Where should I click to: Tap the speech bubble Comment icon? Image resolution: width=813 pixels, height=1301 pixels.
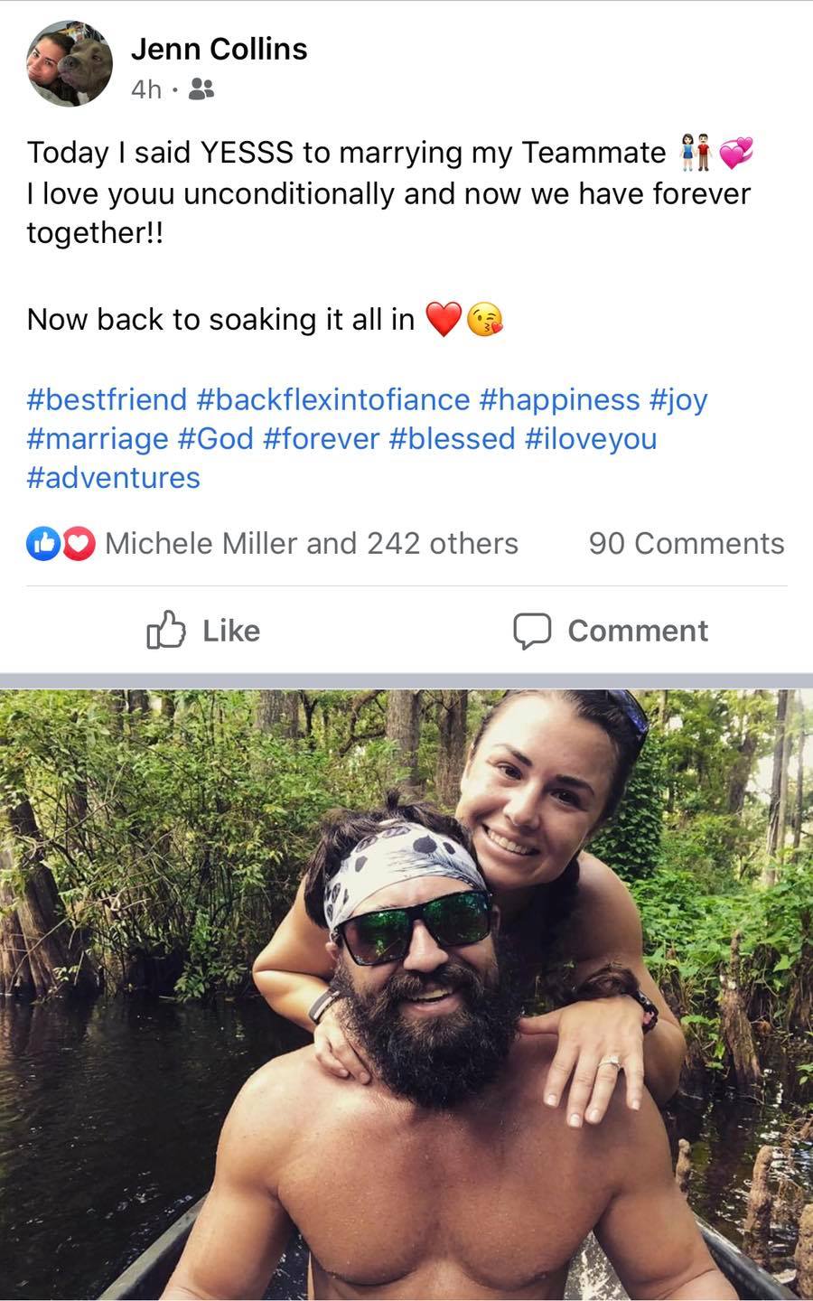(x=532, y=631)
